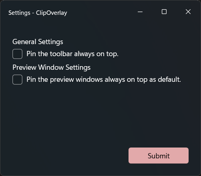Click the 'Settings - ClipOverlay' window title

click(38, 13)
